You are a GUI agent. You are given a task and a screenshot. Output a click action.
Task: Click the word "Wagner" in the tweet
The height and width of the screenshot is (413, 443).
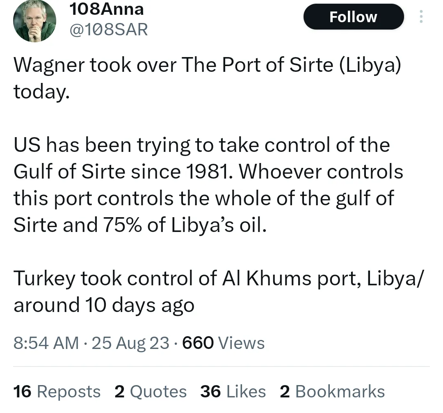(49, 65)
